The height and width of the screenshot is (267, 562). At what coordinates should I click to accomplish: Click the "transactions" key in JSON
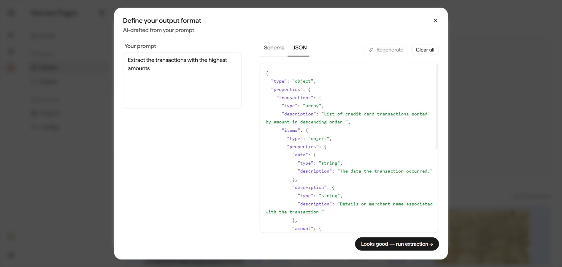pyautogui.click(x=295, y=98)
